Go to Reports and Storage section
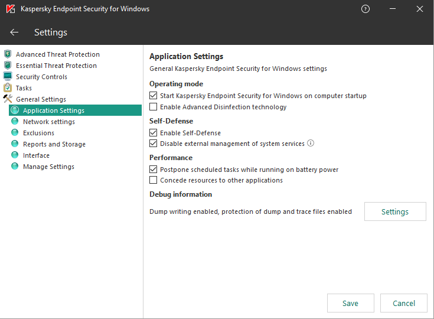 pos(54,144)
